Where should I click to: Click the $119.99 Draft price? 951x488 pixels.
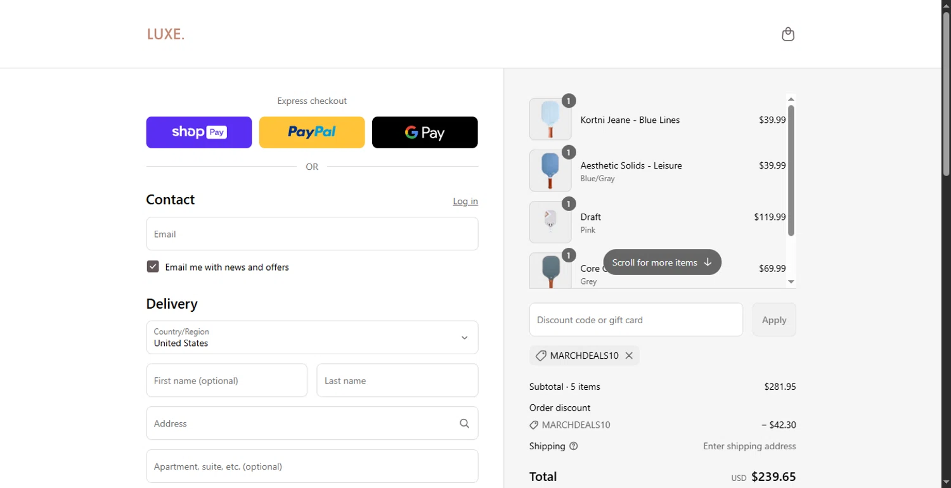click(x=770, y=217)
